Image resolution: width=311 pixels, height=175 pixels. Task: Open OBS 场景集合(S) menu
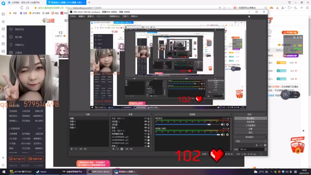click(114, 16)
